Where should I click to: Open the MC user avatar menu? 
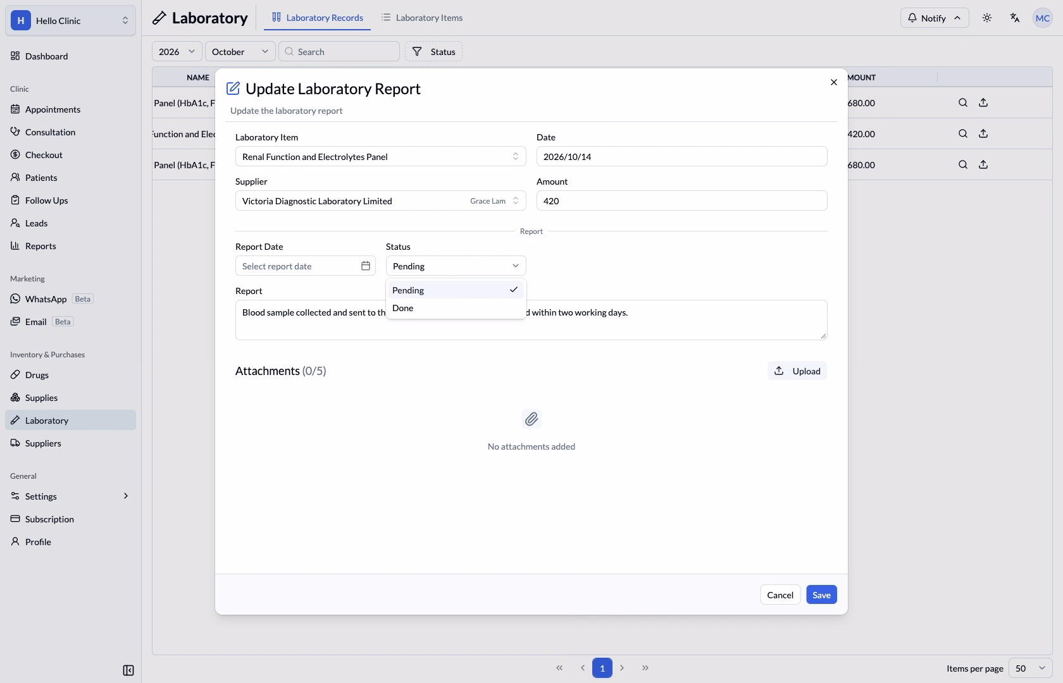coord(1043,18)
